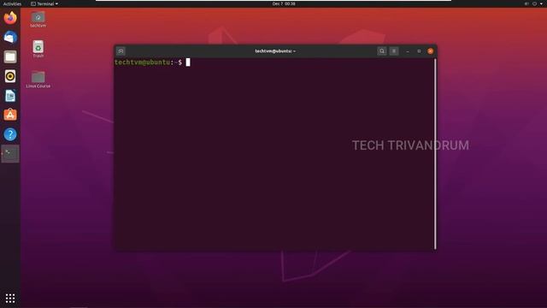Open the terminal hamburger menu

[x=394, y=51]
